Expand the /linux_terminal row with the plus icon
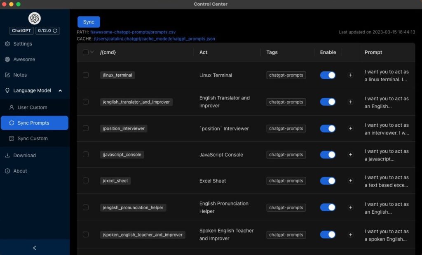 coord(350,75)
